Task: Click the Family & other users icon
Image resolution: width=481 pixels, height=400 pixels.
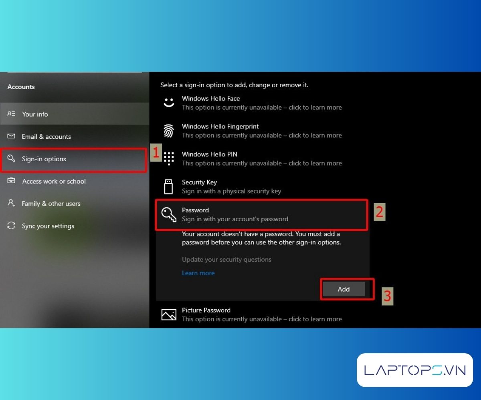Action: (11, 204)
